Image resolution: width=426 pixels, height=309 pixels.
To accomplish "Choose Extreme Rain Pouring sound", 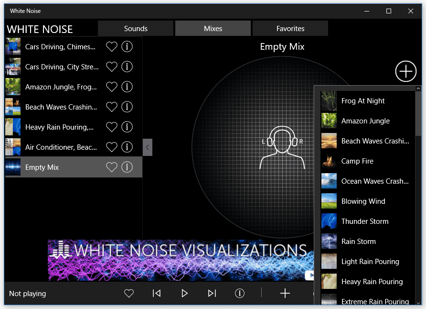I will [x=368, y=299].
